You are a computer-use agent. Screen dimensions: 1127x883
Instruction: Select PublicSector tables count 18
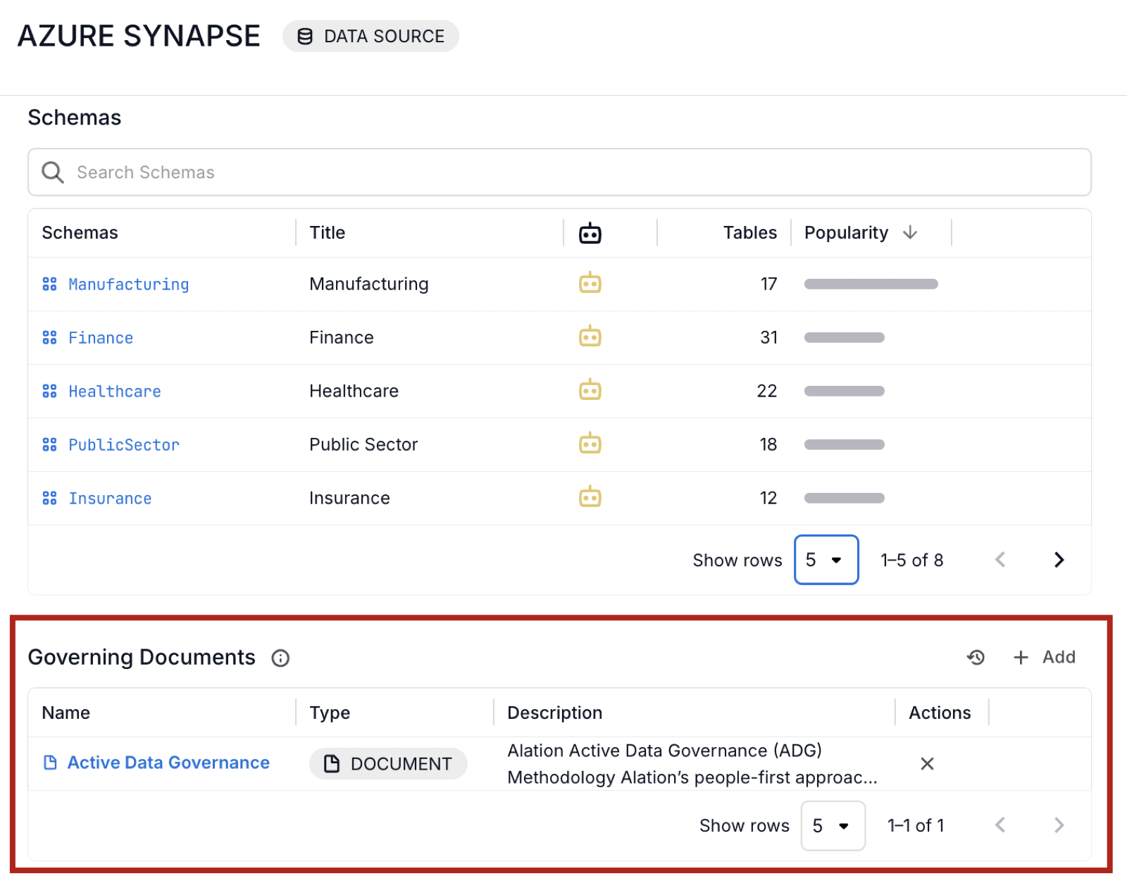pyautogui.click(x=768, y=444)
